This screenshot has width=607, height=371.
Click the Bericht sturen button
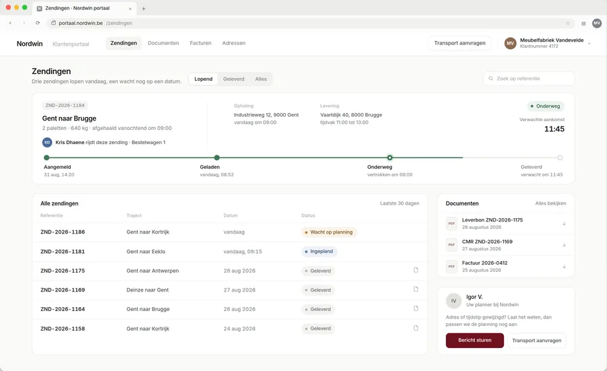coord(475,341)
